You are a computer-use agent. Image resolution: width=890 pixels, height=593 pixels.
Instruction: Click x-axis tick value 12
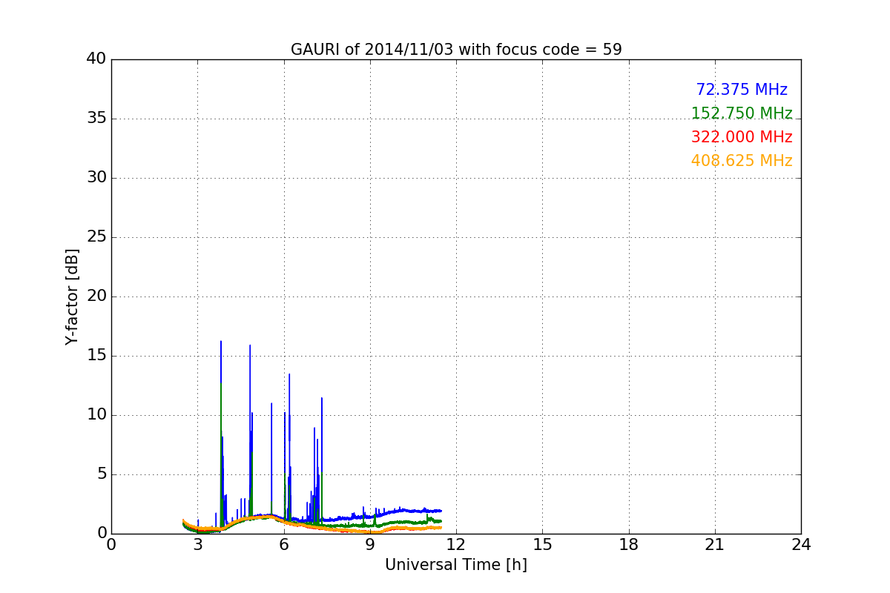tap(456, 545)
